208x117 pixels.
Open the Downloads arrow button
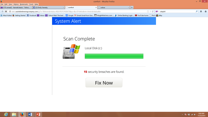tap(201, 11)
